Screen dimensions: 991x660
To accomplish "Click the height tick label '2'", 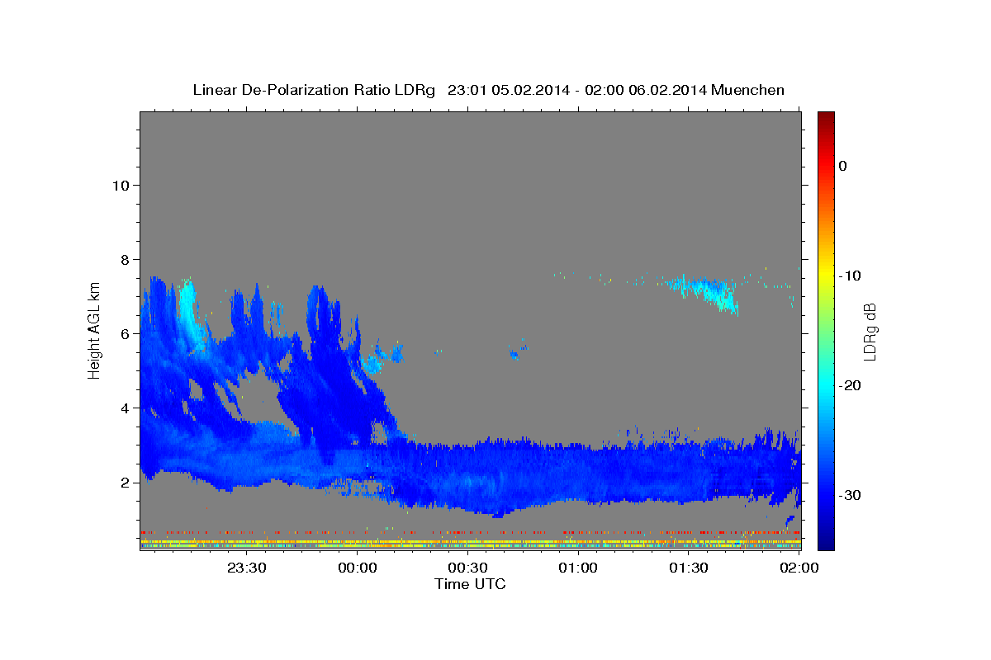I will [x=126, y=482].
